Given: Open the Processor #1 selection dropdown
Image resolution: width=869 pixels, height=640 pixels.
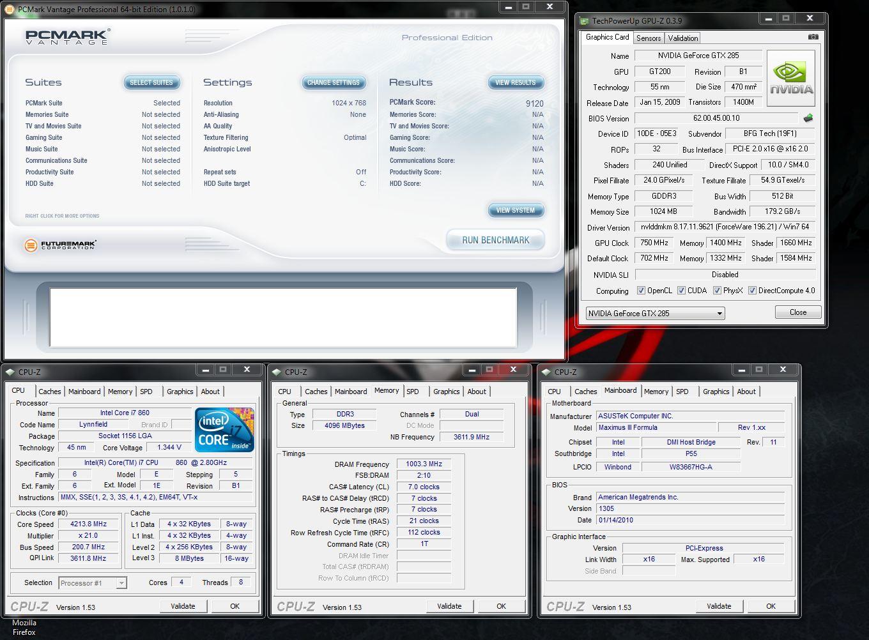Looking at the screenshot, I should pos(93,583).
